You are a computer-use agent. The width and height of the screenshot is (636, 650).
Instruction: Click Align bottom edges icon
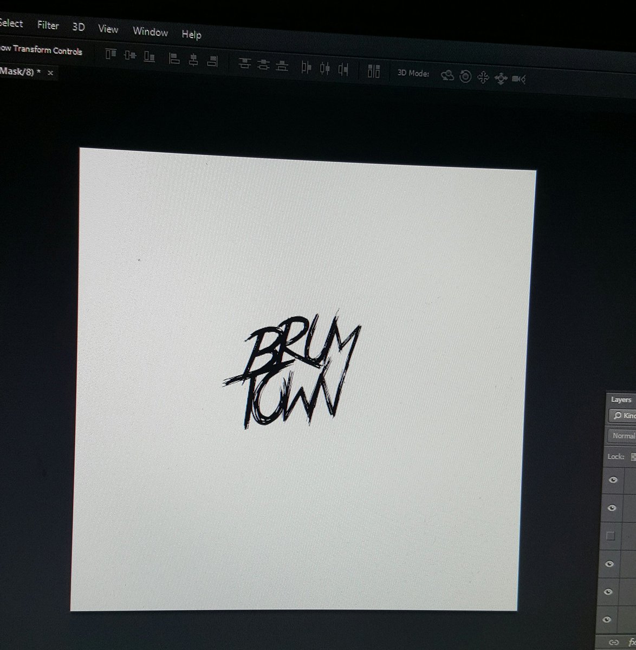tap(150, 56)
